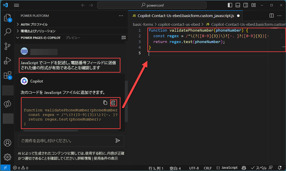Clear Copilot chat with list icon

pos(124,38)
